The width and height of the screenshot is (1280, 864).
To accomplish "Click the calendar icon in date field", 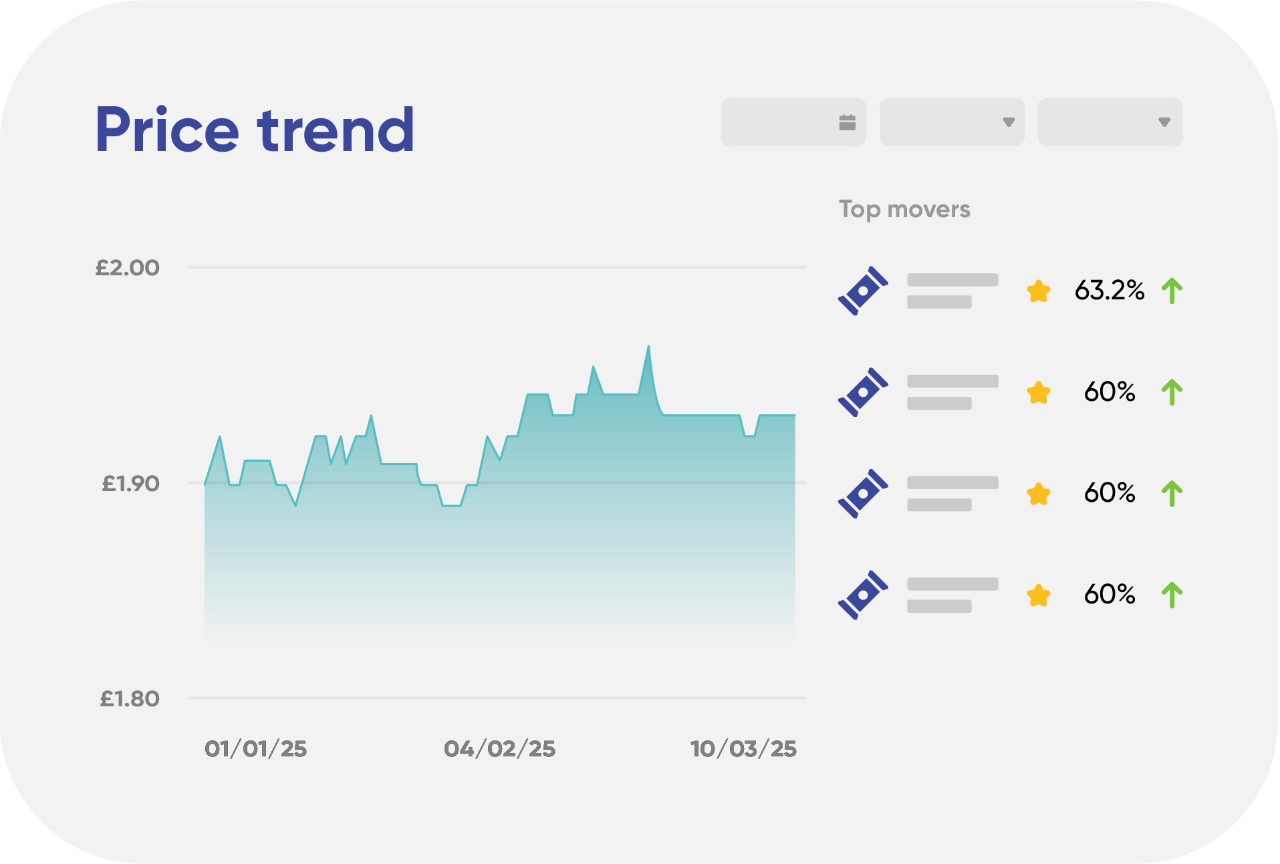I will tap(847, 122).
